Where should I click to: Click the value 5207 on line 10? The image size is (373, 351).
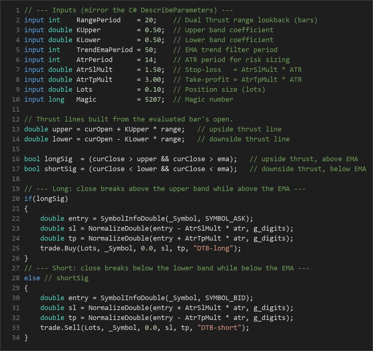pos(153,100)
